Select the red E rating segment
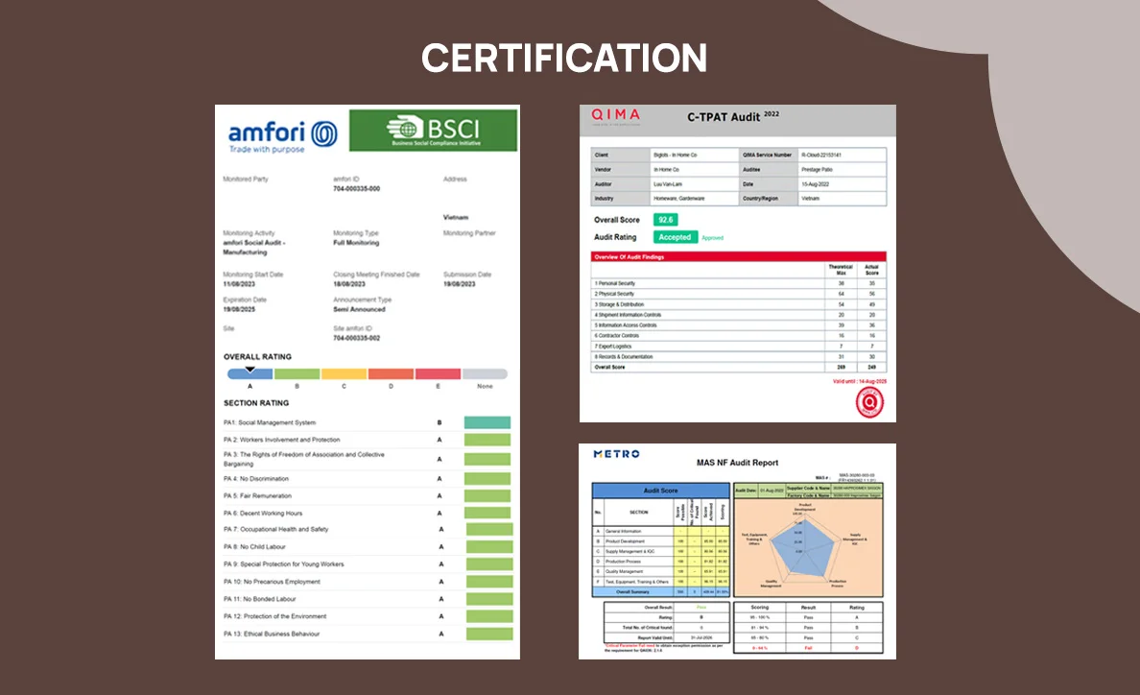1140x695 pixels. 438,373
